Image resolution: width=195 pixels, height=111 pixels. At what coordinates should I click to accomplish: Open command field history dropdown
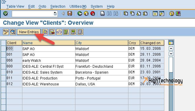[x=55, y=14]
